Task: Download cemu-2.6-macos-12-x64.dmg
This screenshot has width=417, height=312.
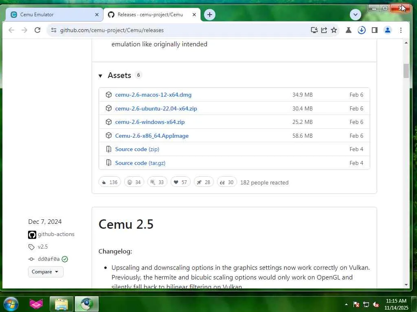Action: (153, 95)
